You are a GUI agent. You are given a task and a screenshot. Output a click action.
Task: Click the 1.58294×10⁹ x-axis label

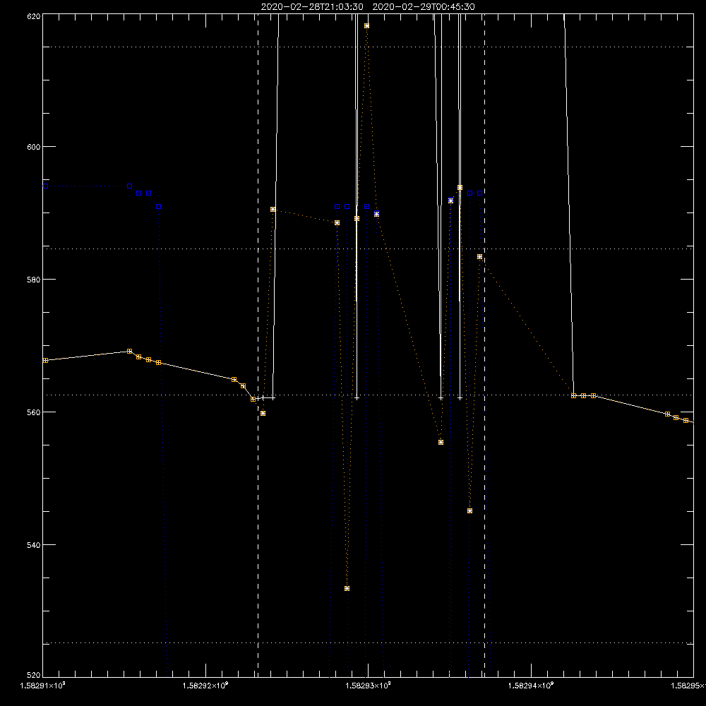(x=532, y=686)
